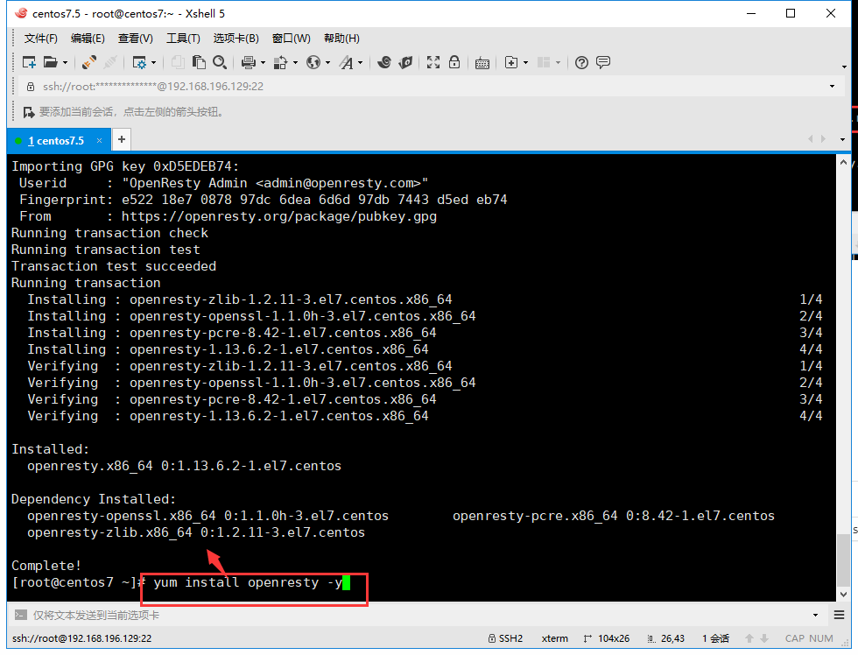Click the add-current-session arrow icon
The image size is (858, 655).
click(x=28, y=112)
